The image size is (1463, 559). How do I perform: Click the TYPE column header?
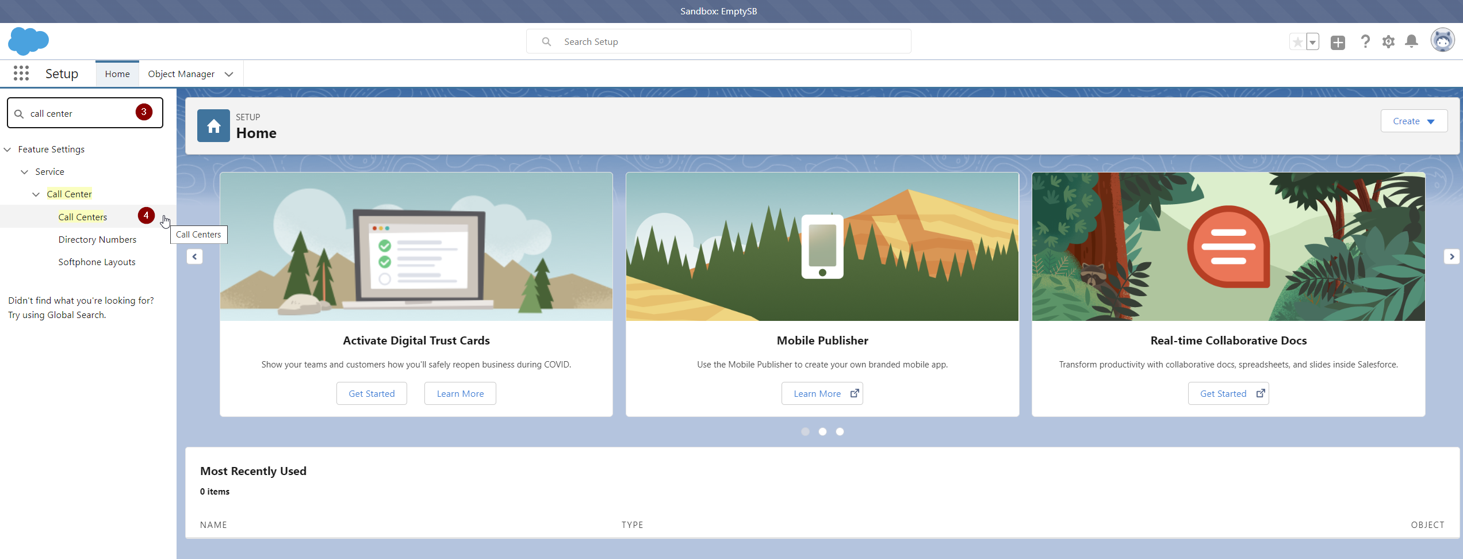[632, 524]
